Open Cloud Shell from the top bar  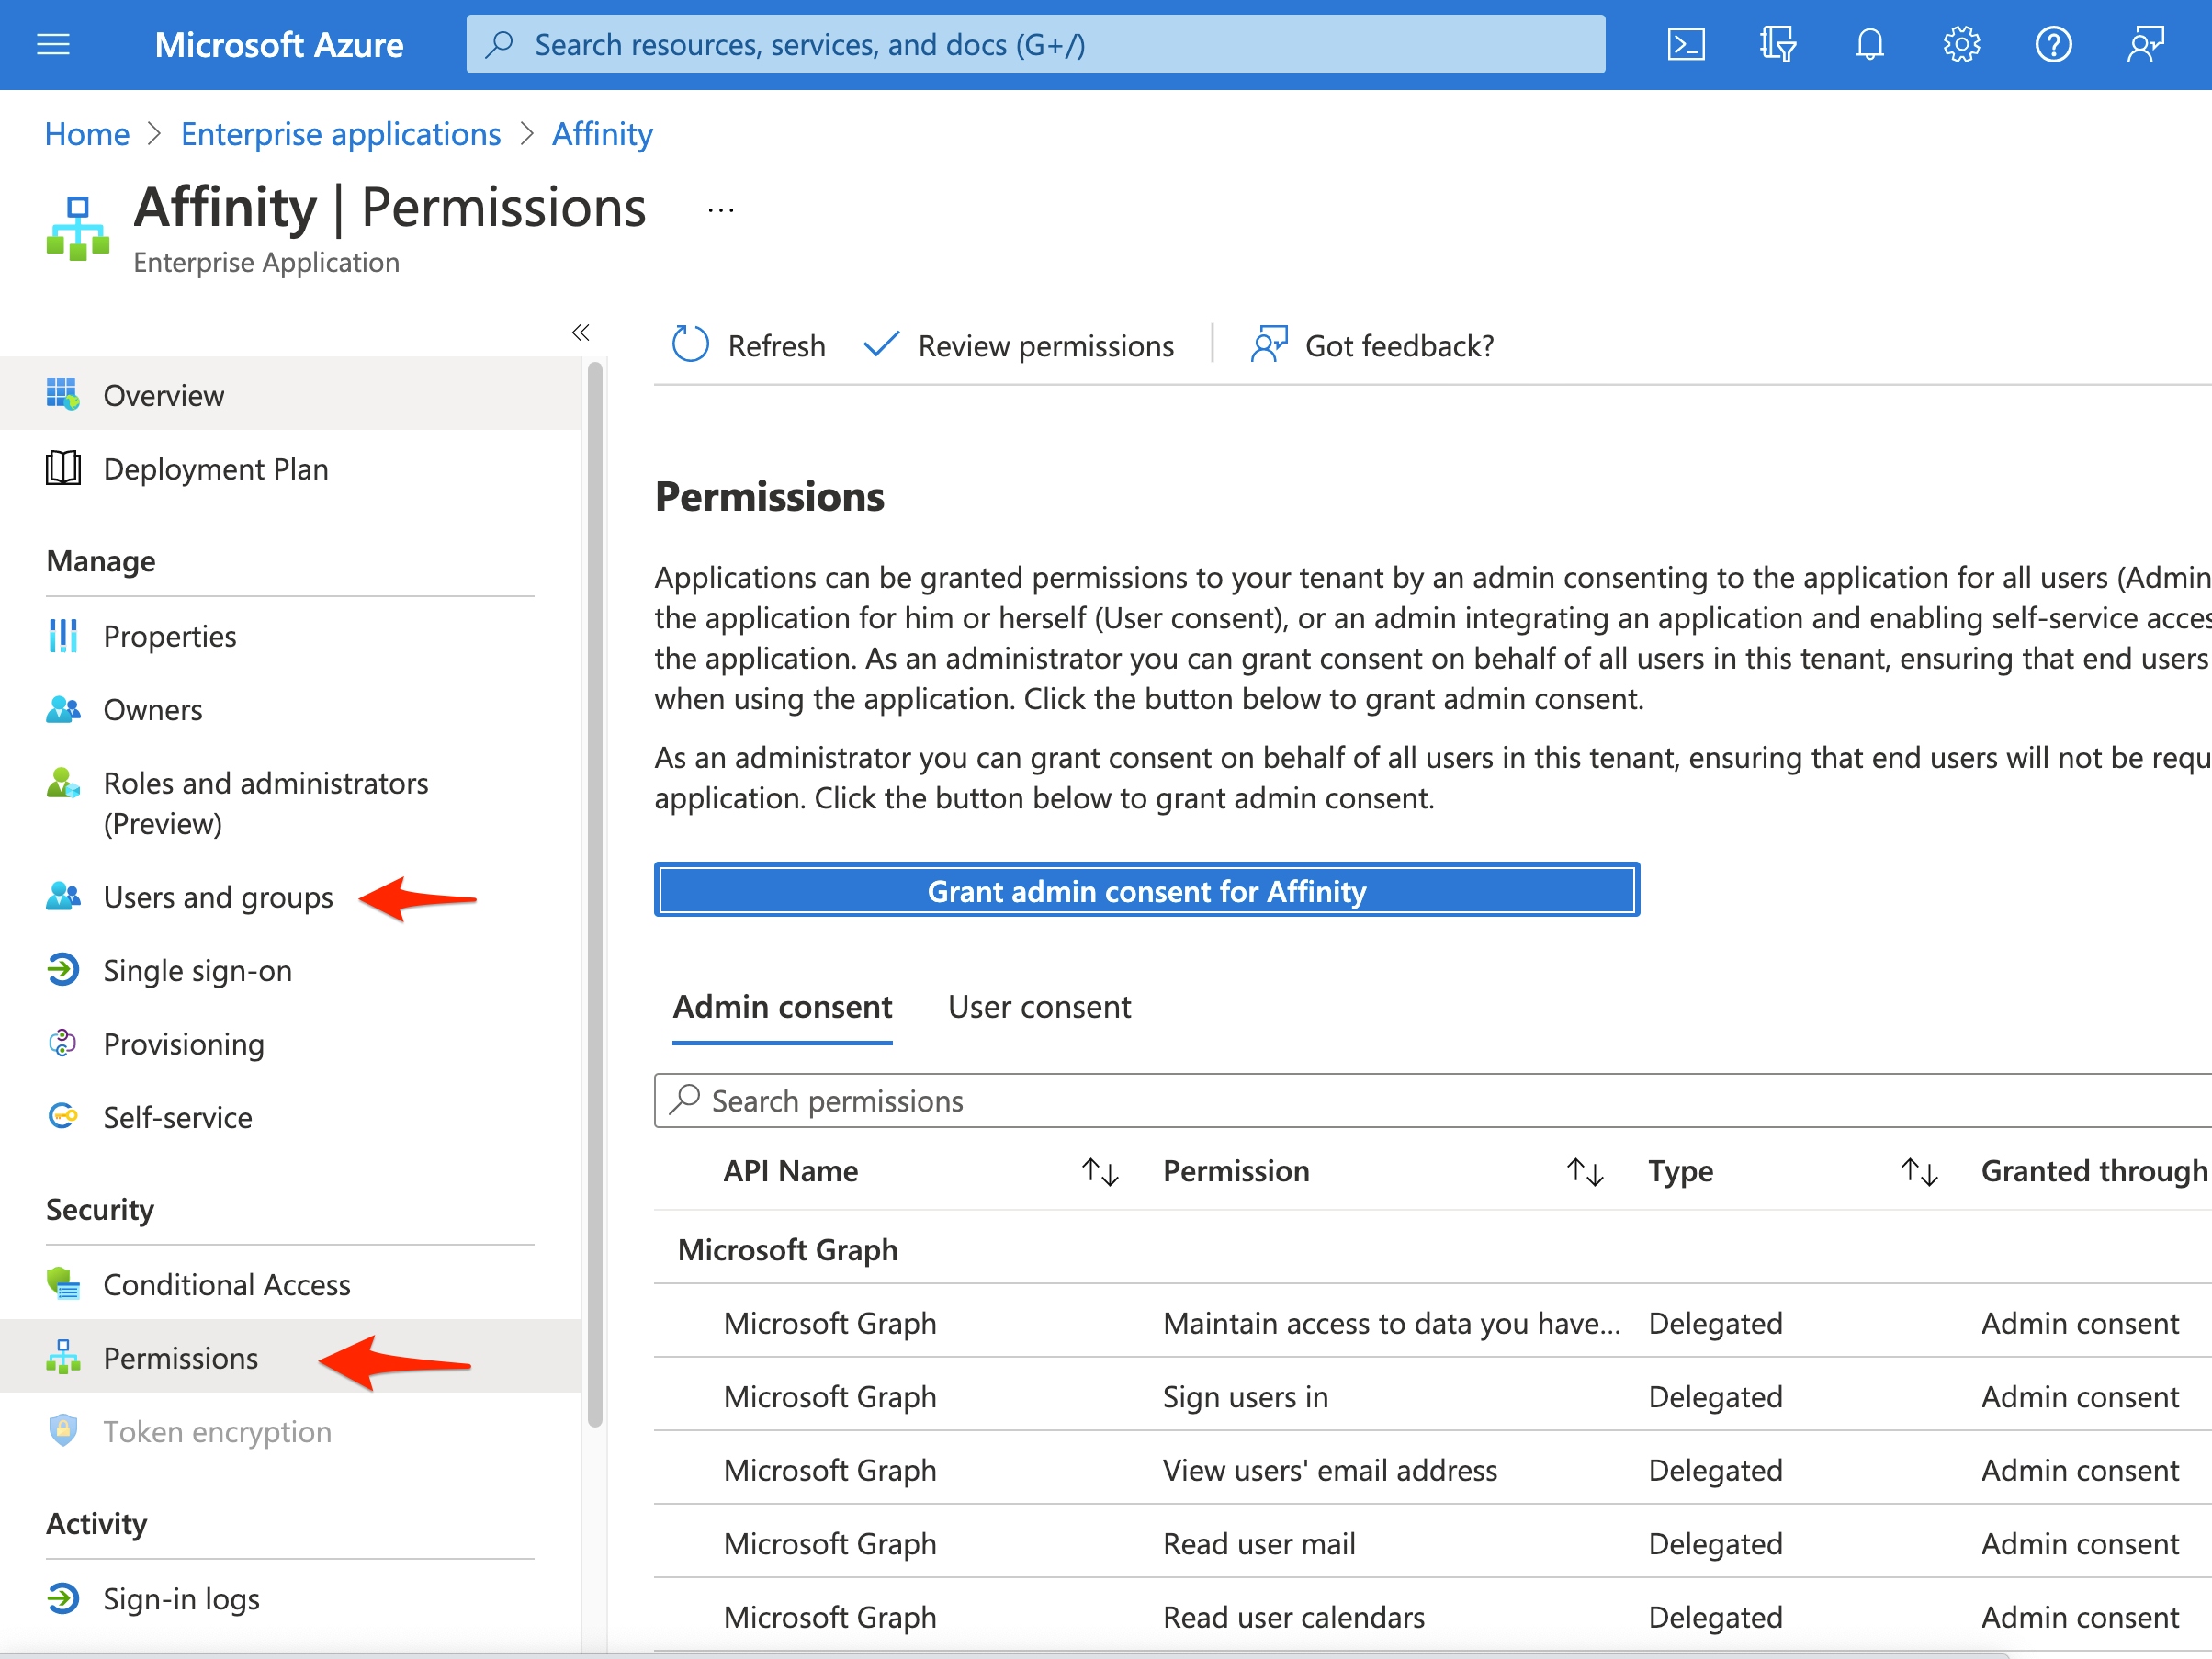click(x=1686, y=44)
